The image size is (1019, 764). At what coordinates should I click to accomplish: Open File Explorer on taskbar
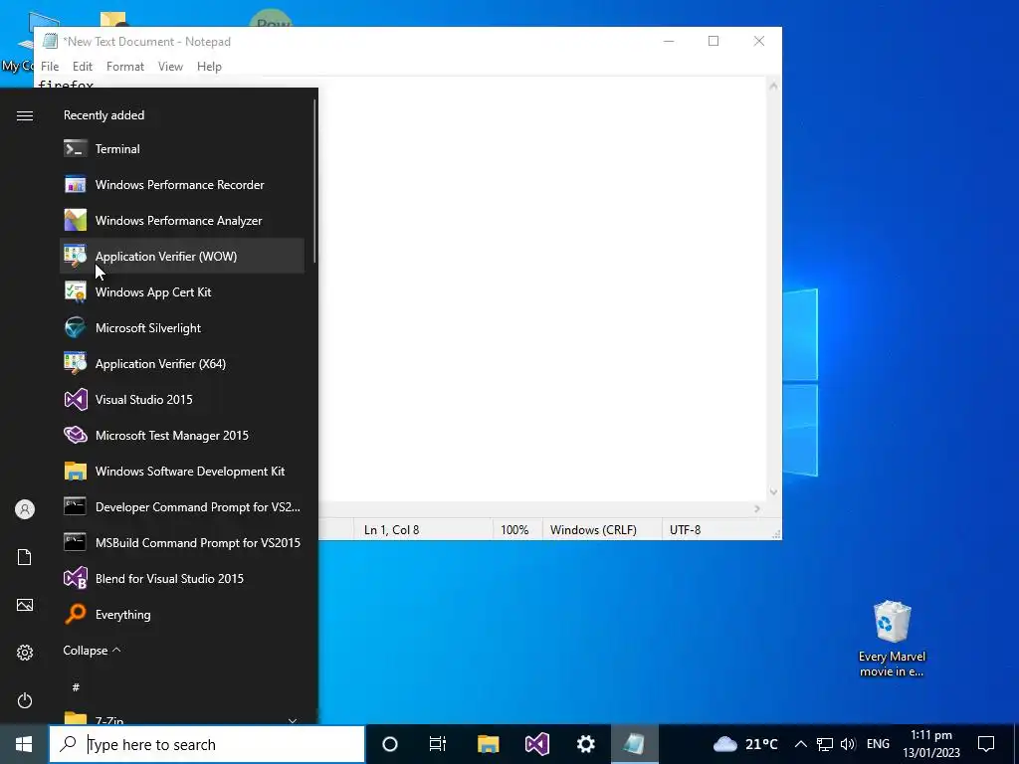[x=488, y=744]
